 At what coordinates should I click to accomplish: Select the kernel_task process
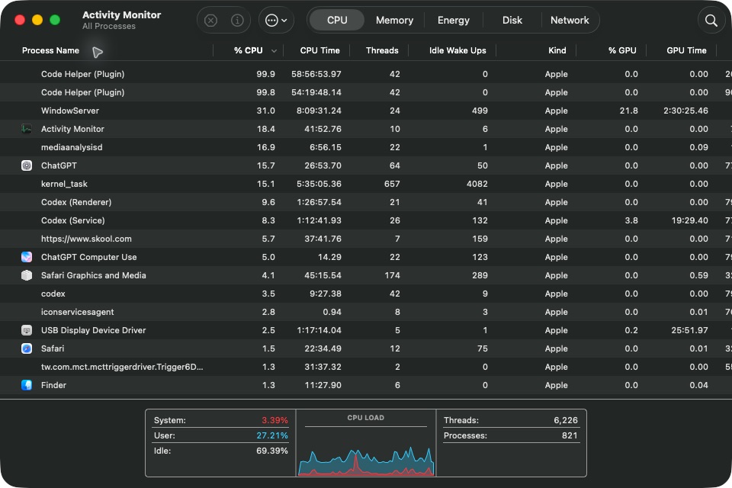(x=366, y=184)
